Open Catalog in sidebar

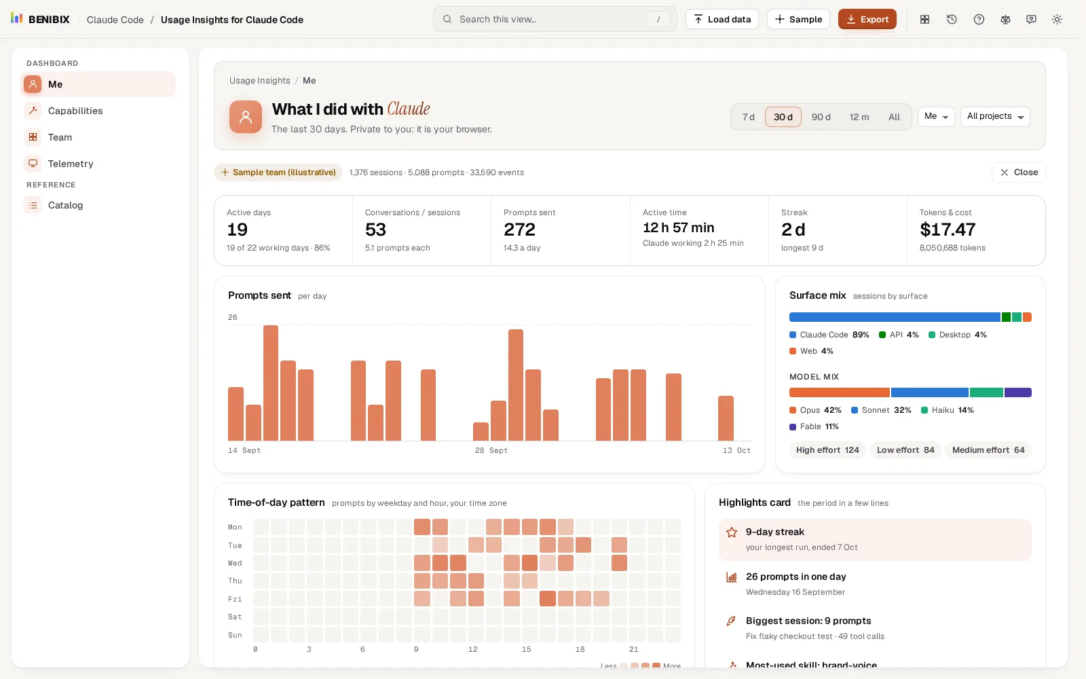tap(98, 205)
